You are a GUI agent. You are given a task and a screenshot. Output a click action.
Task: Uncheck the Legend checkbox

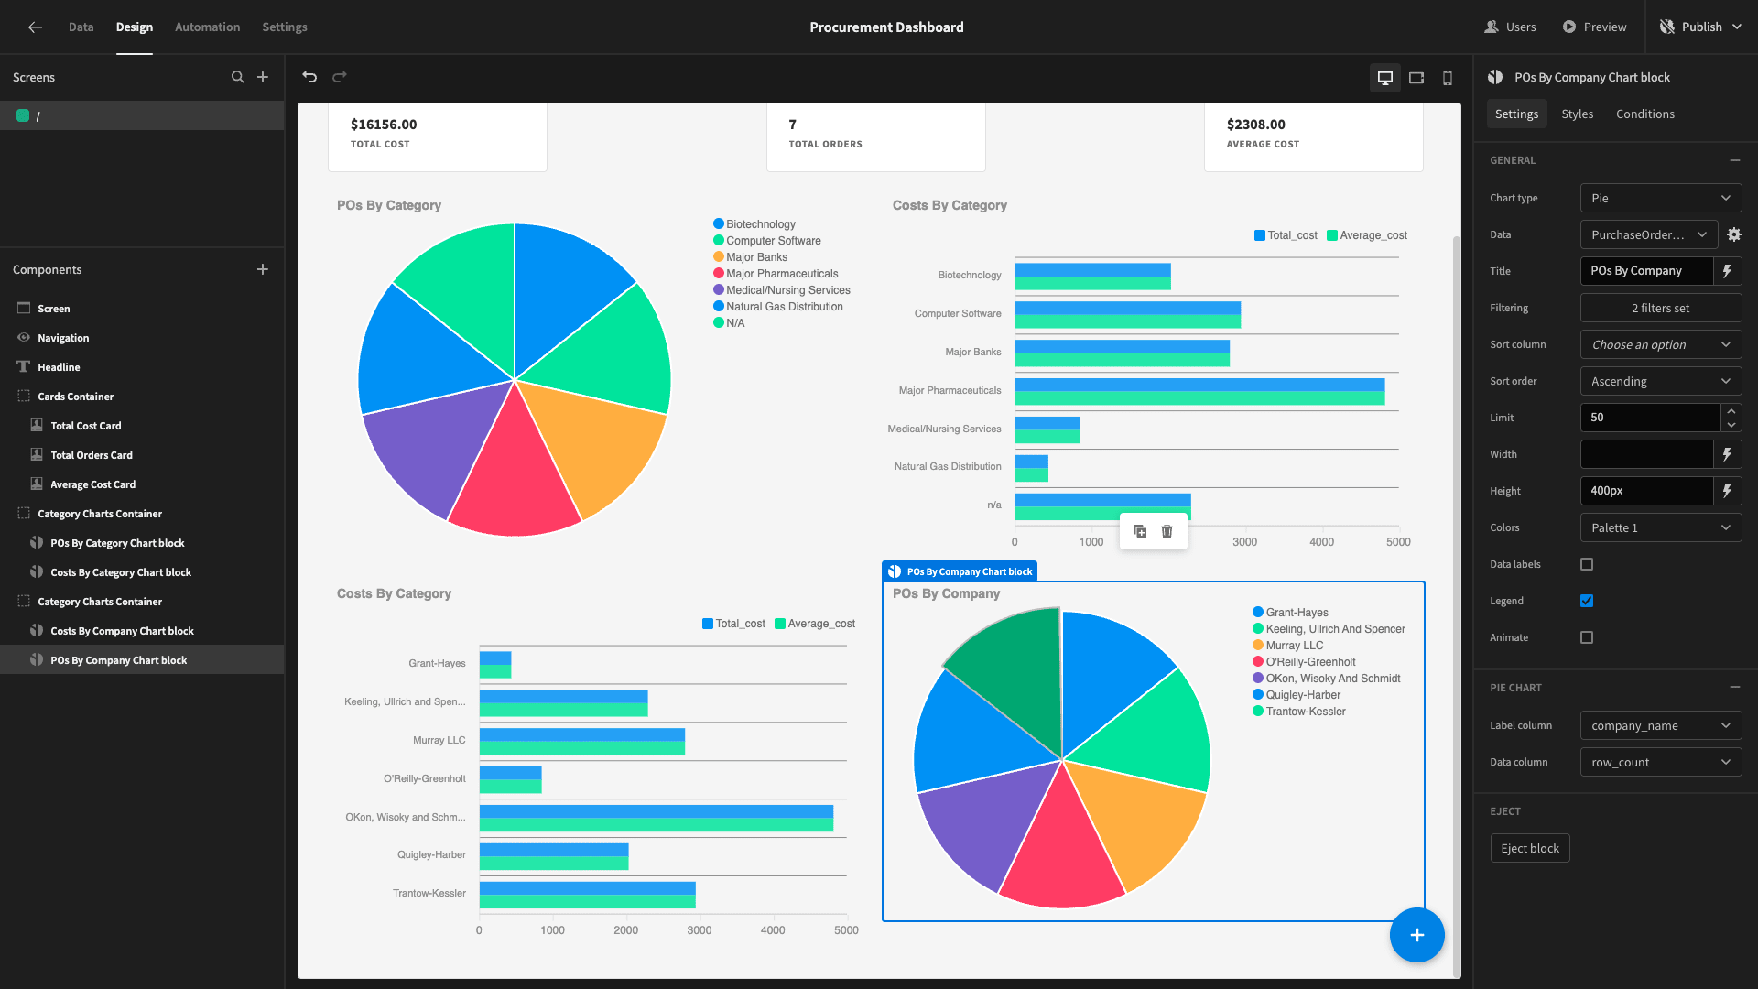1587,601
